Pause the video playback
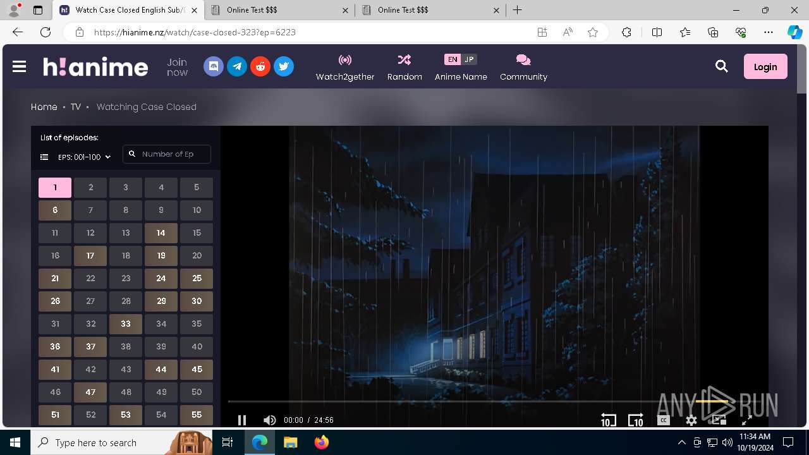Screen dimensions: 809x455 tap(241, 420)
